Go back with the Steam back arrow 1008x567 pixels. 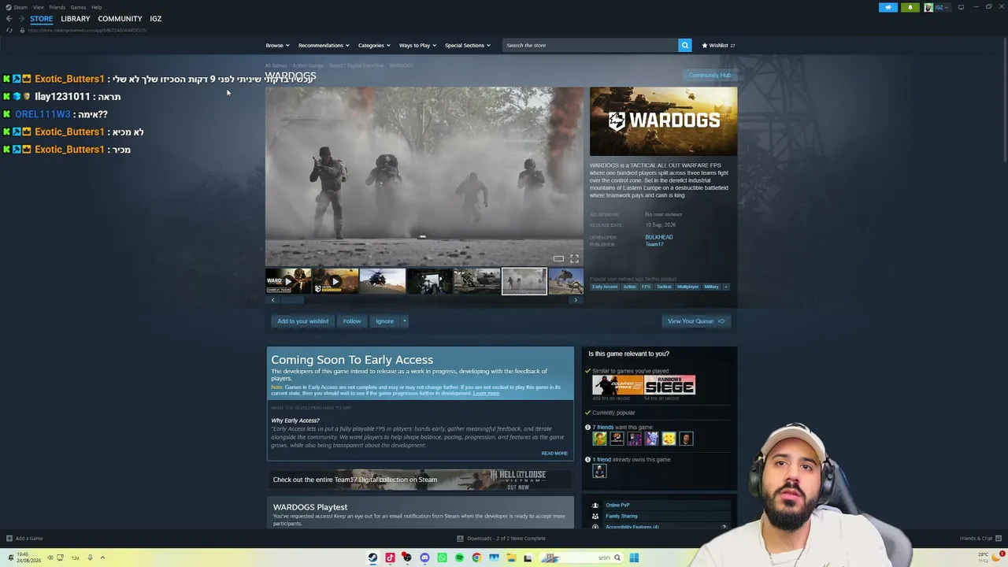pos(9,19)
